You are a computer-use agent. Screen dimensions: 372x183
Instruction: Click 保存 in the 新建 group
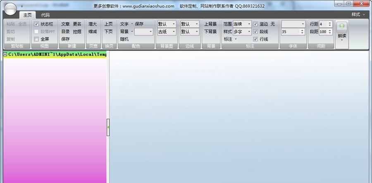point(65,39)
